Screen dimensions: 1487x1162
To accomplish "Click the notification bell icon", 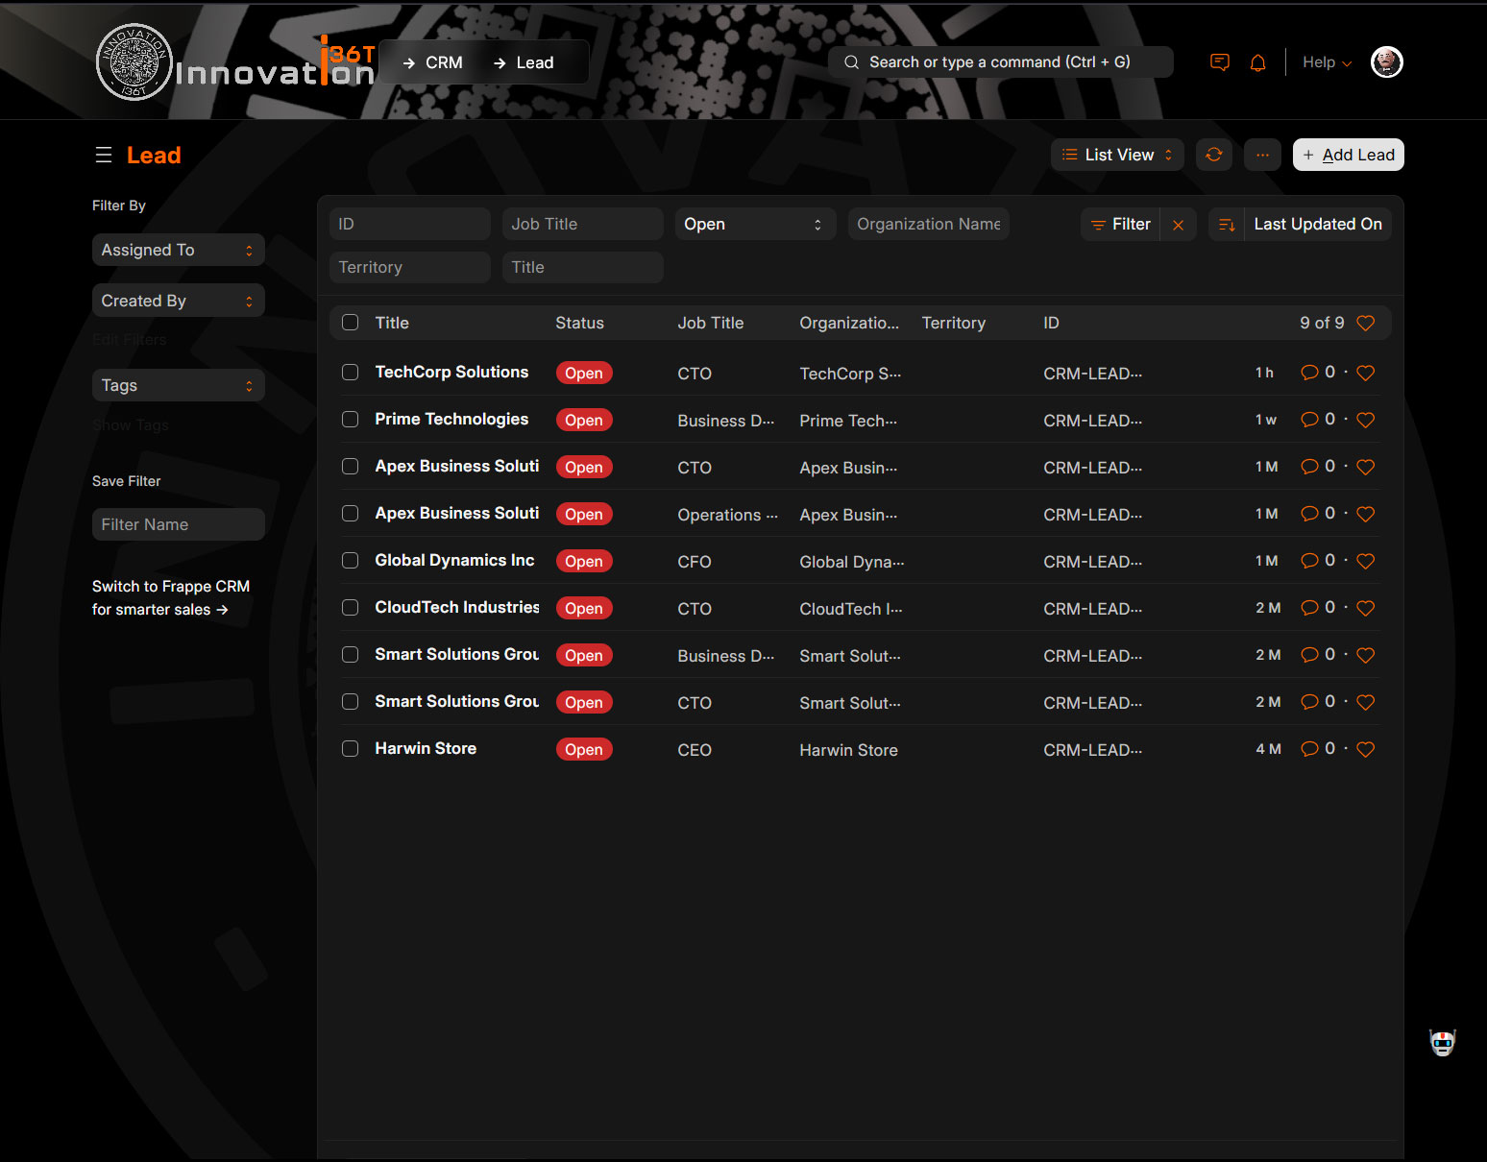I will 1257,62.
